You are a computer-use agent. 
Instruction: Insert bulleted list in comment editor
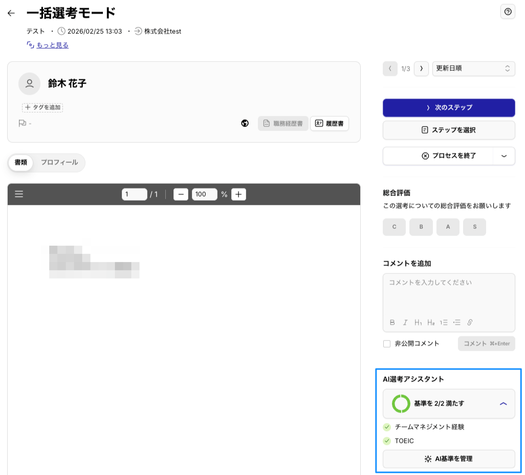pos(457,322)
